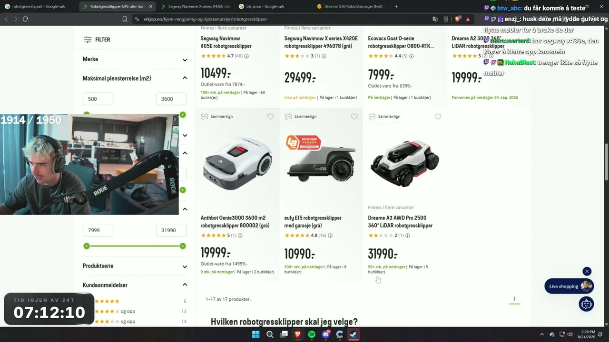Open Steam from the taskbar
This screenshot has height=342, width=609.
tap(354, 334)
